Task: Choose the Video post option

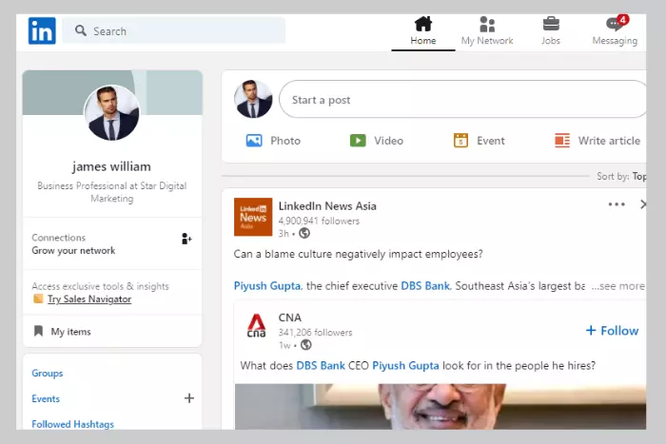Action: (377, 141)
